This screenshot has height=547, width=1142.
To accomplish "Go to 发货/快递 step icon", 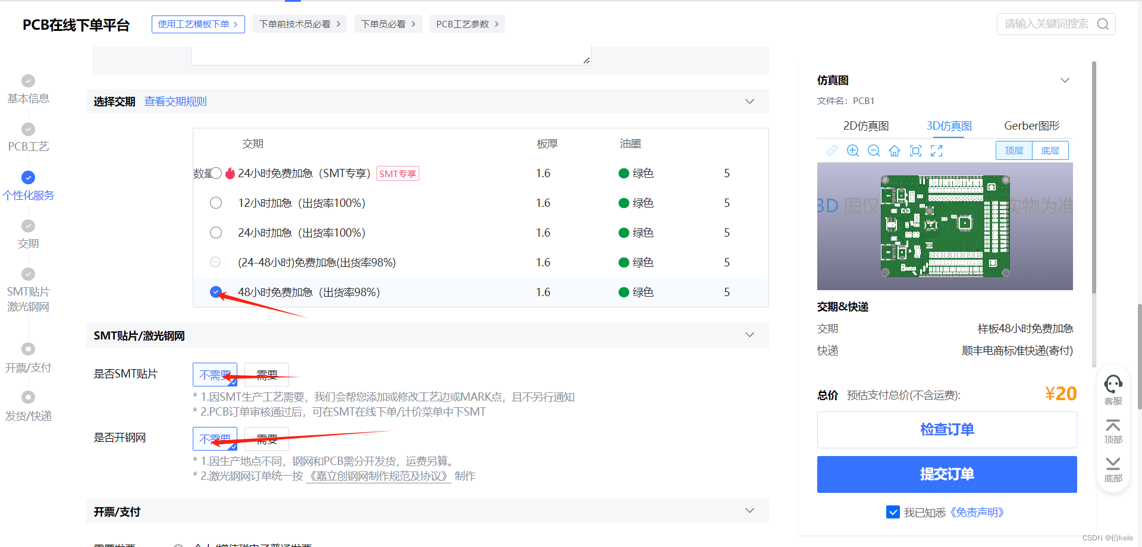I will coord(28,397).
